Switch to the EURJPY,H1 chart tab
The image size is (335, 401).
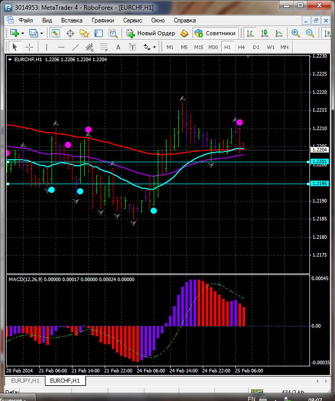click(24, 381)
